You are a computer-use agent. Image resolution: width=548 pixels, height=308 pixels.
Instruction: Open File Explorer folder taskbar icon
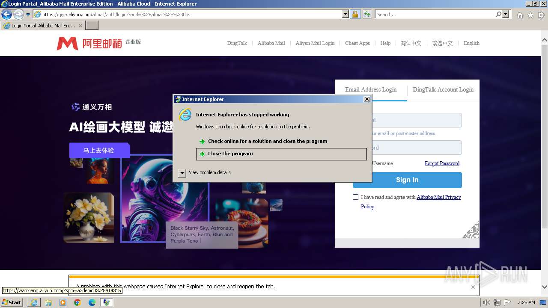48,302
